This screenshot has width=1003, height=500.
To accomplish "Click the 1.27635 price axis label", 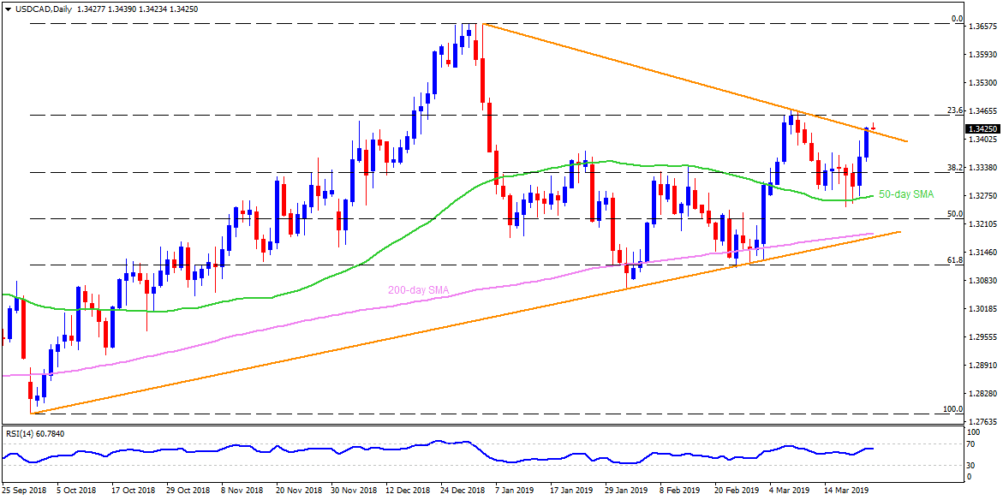I will click(x=979, y=422).
